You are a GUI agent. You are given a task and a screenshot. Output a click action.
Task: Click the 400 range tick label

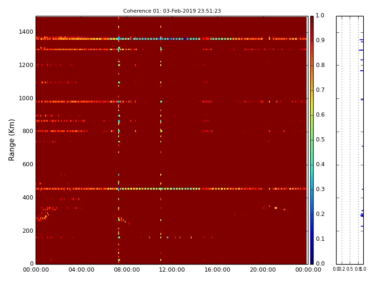pos(28,198)
